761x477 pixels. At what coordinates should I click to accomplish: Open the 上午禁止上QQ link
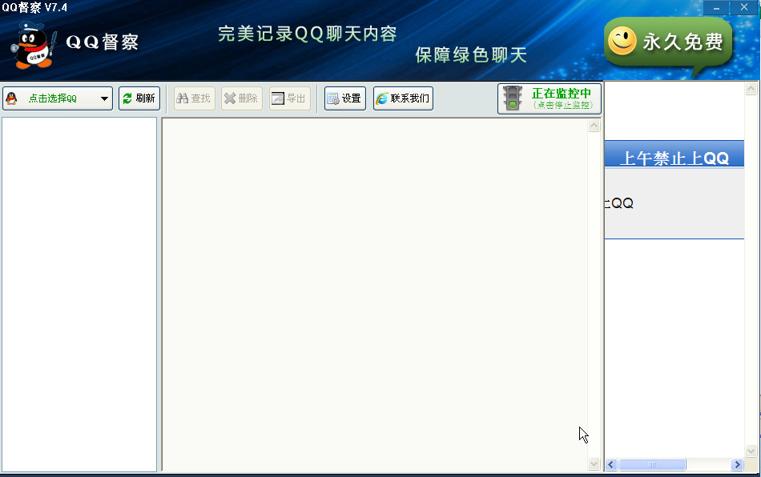(674, 158)
